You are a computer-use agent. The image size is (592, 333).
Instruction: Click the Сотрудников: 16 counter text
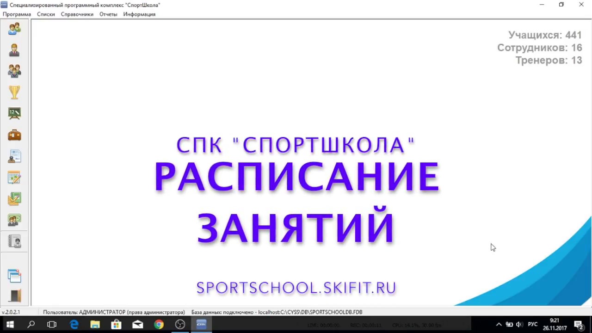pyautogui.click(x=539, y=48)
